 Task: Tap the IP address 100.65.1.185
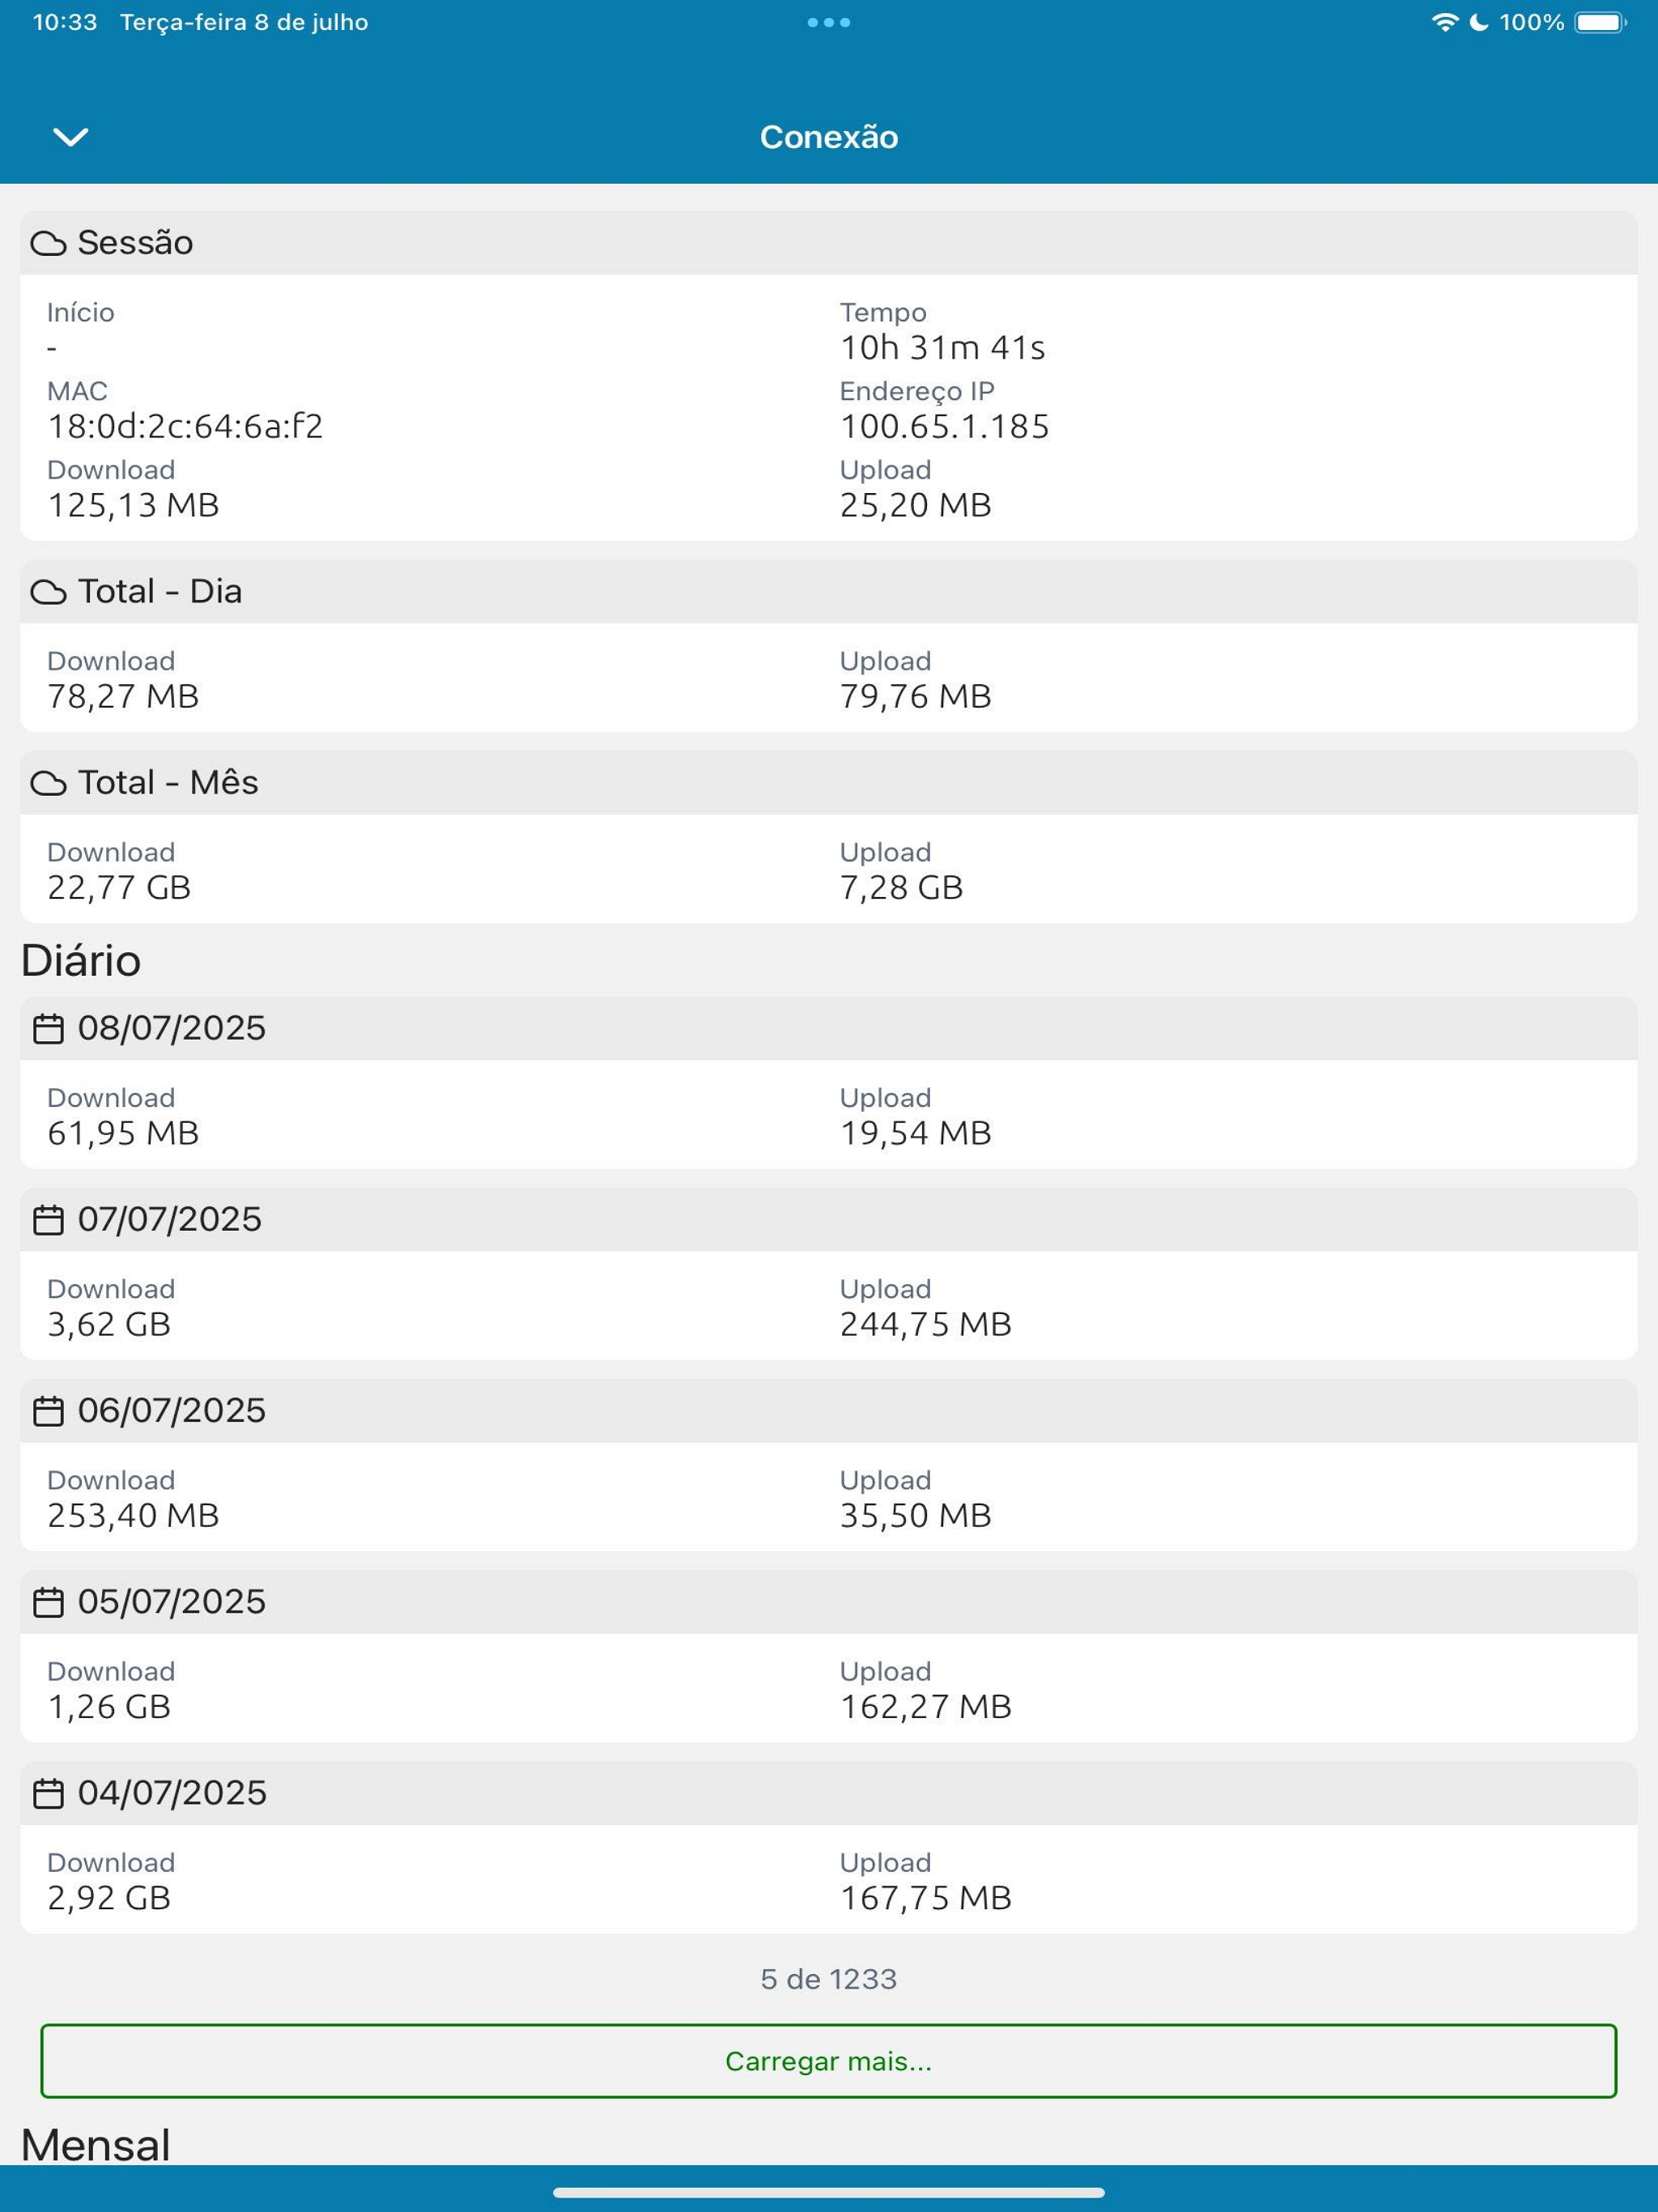pyautogui.click(x=944, y=426)
